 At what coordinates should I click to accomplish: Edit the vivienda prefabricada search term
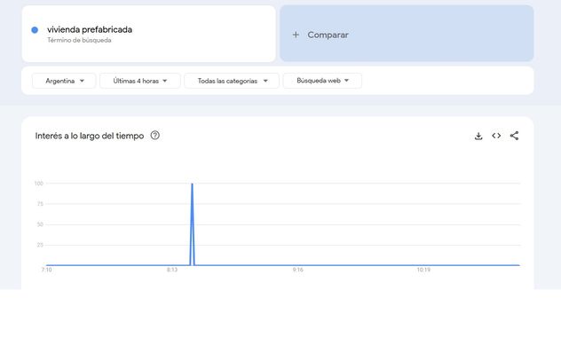(90, 29)
